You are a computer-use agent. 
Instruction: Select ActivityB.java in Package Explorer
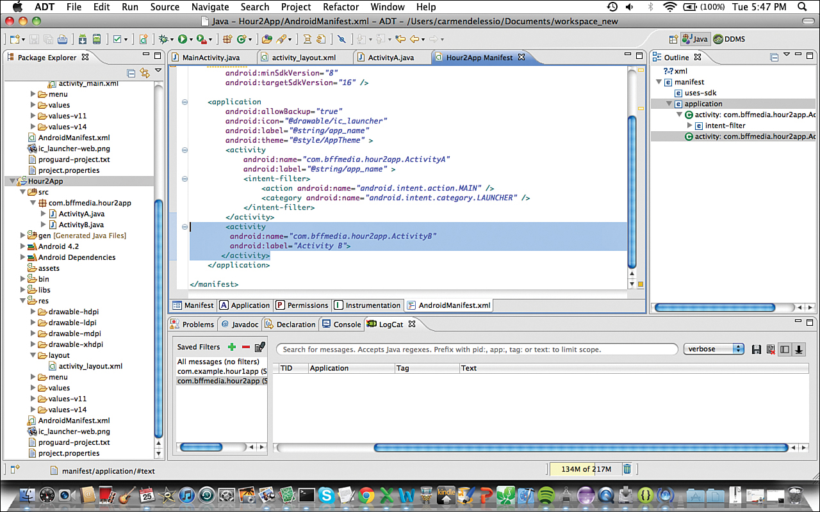(81, 225)
